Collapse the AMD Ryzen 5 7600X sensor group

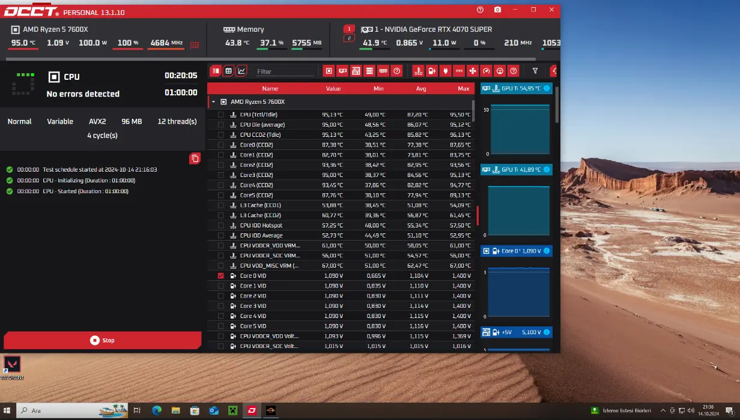pos(213,102)
